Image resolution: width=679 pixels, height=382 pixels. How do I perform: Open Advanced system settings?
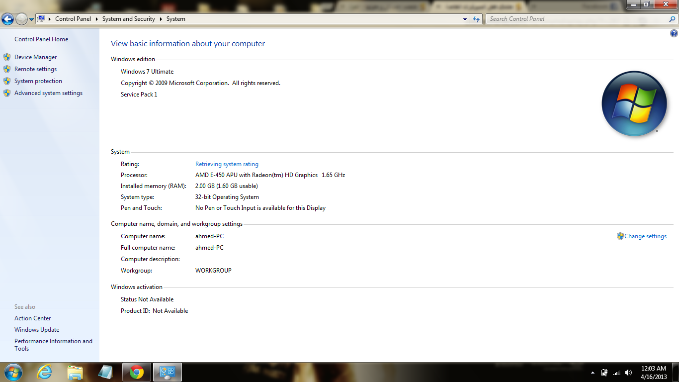pyautogui.click(x=49, y=93)
